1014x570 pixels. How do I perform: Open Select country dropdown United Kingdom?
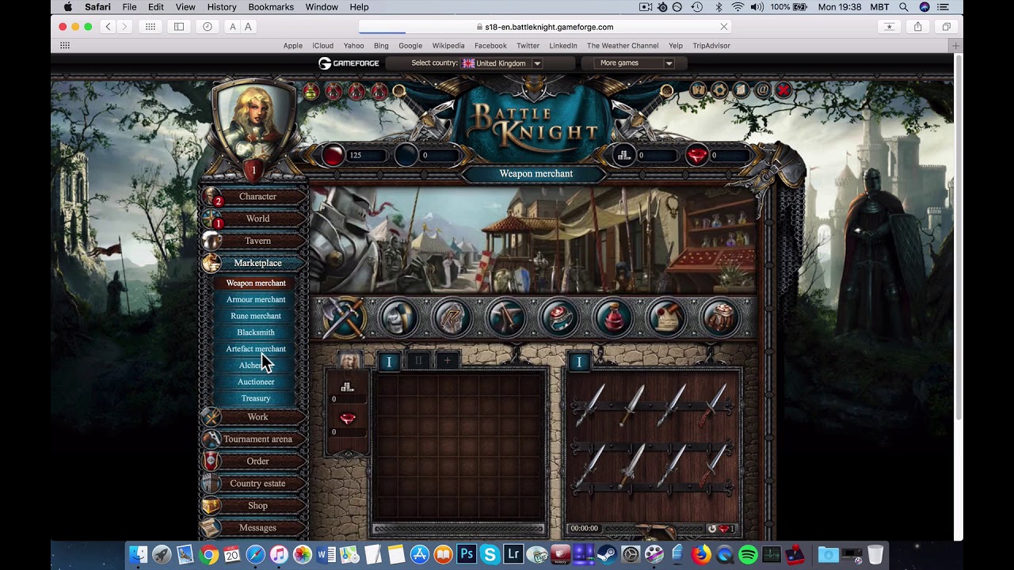[x=502, y=63]
